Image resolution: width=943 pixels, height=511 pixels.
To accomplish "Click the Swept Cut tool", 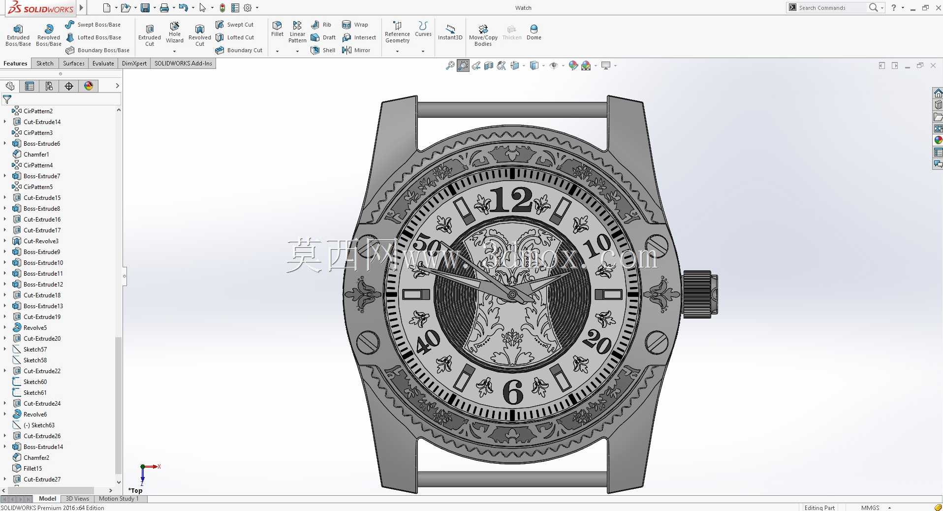I will pyautogui.click(x=235, y=25).
